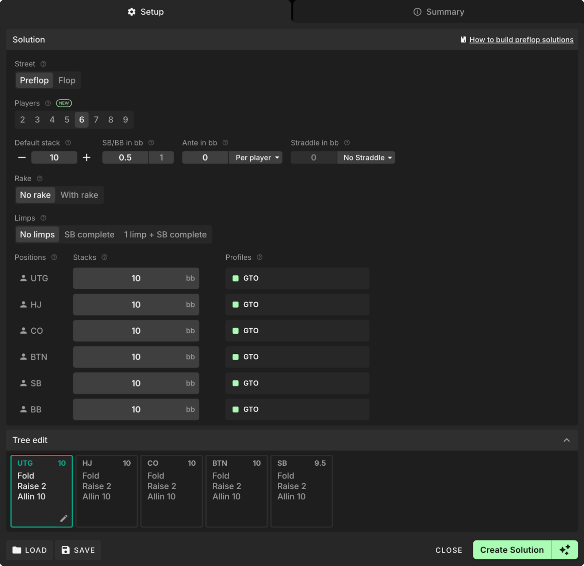Enable the With rake option
584x566 pixels.
79,195
